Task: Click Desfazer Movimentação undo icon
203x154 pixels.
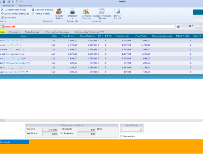Action: (2, 14)
